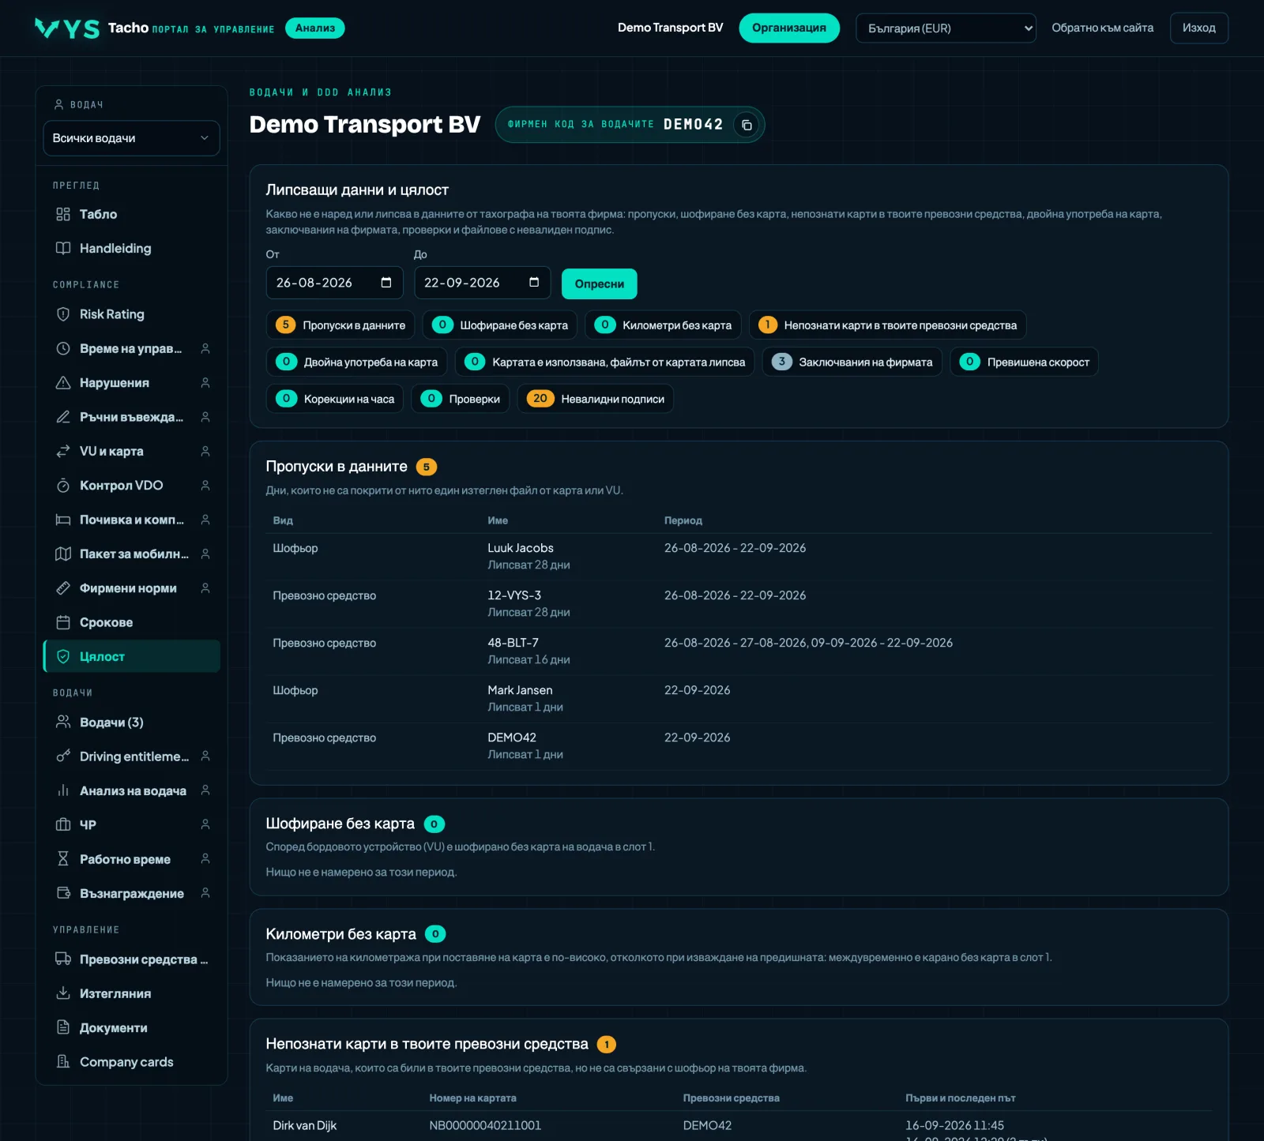Click the swap arrows icon for VU и карта
Image resolution: width=1264 pixels, height=1141 pixels.
click(x=63, y=451)
